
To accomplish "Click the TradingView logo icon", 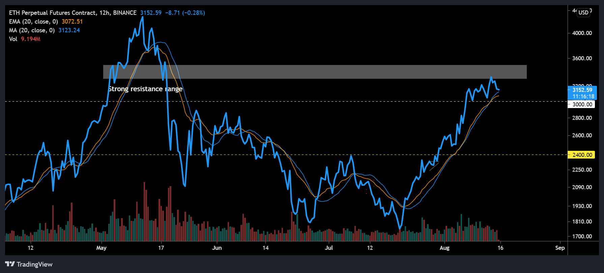I will click(x=10, y=264).
